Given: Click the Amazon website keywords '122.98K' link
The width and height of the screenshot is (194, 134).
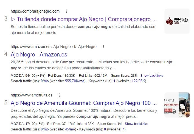Looking at the screenshot, I should [138, 81].
